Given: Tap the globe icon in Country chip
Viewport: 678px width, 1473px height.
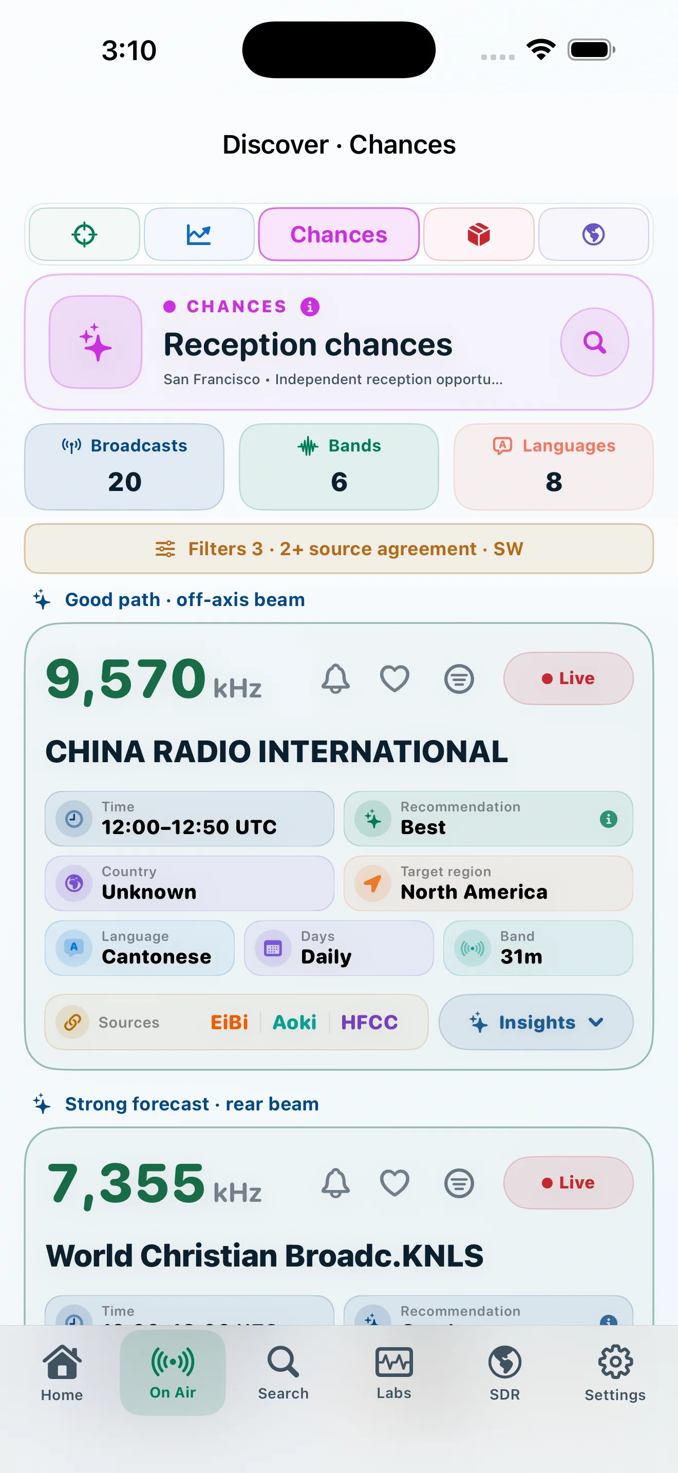Looking at the screenshot, I should pyautogui.click(x=74, y=883).
